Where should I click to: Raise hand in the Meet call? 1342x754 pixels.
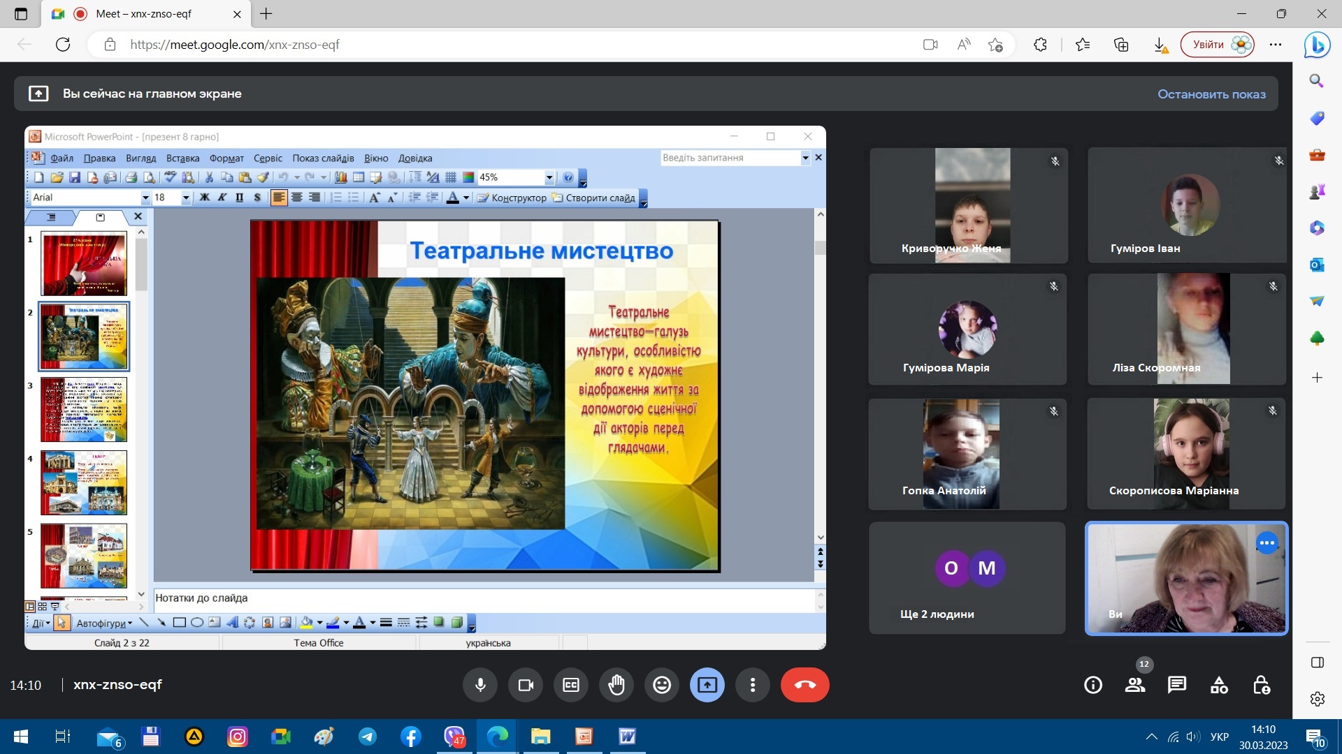tap(616, 685)
